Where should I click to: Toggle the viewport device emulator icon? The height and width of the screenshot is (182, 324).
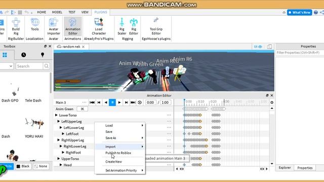click(269, 47)
